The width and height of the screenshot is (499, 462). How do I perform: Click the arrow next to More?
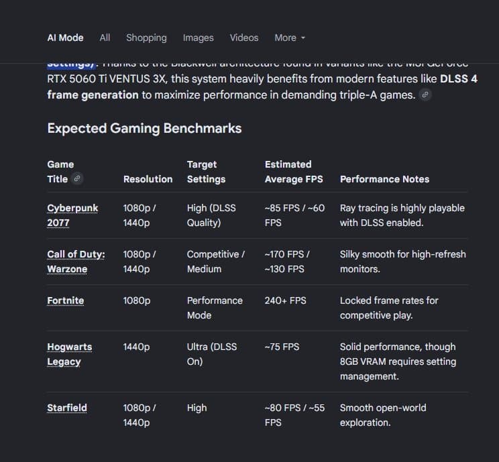(303, 38)
